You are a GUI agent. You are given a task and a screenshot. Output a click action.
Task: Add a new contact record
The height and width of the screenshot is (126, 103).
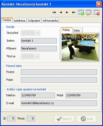coord(81,12)
